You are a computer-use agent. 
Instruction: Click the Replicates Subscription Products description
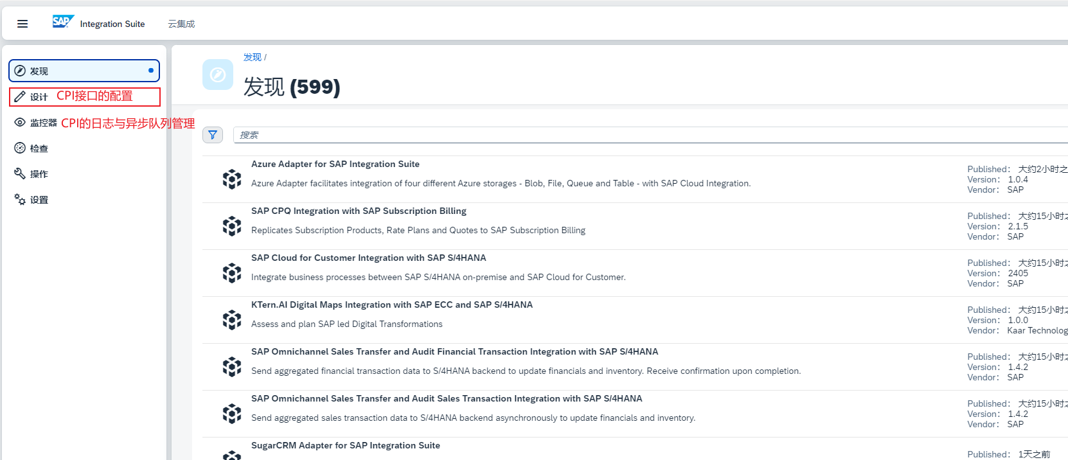[x=418, y=231]
